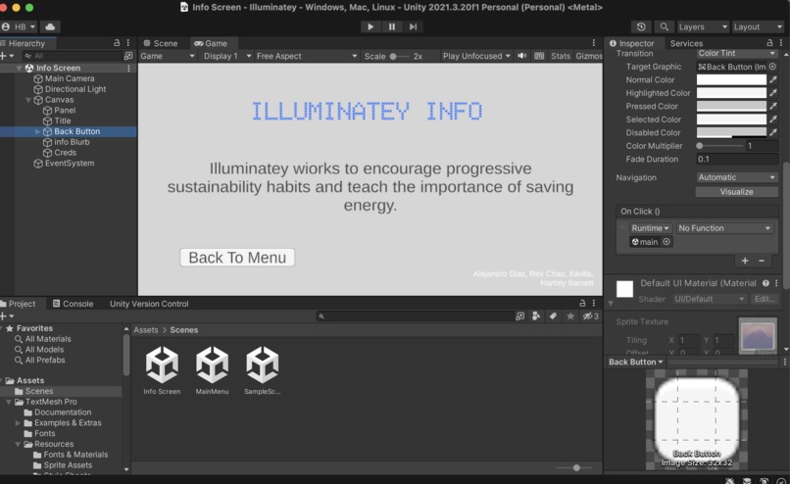The height and width of the screenshot is (484, 790).
Task: Open the Normal Color swatch
Action: point(731,79)
